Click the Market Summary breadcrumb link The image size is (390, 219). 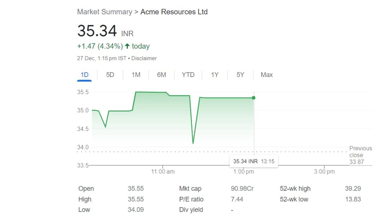click(x=105, y=12)
